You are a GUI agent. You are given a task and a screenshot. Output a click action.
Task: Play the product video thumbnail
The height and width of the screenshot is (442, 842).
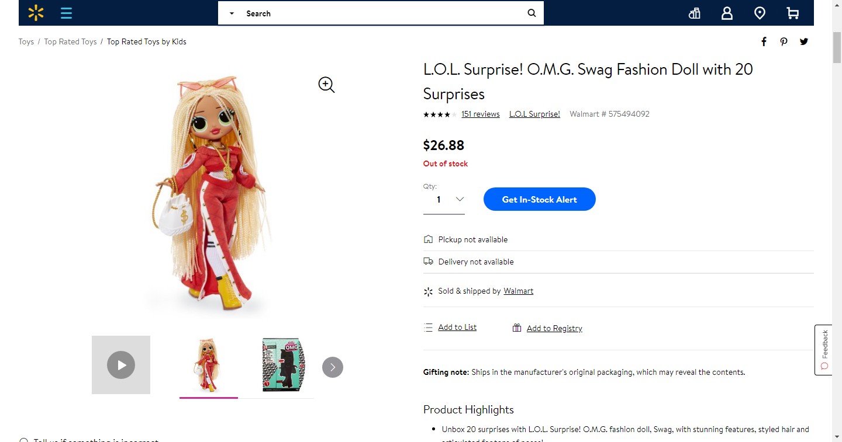click(x=121, y=365)
